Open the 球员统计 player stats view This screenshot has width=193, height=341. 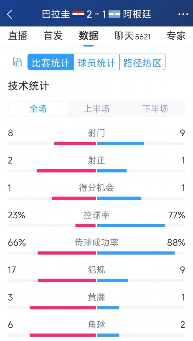[96, 62]
